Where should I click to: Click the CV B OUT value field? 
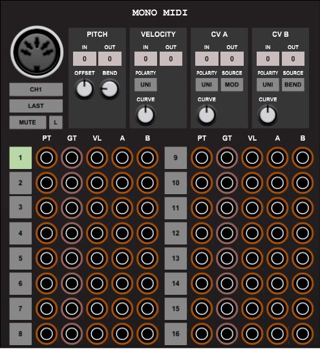(293, 59)
